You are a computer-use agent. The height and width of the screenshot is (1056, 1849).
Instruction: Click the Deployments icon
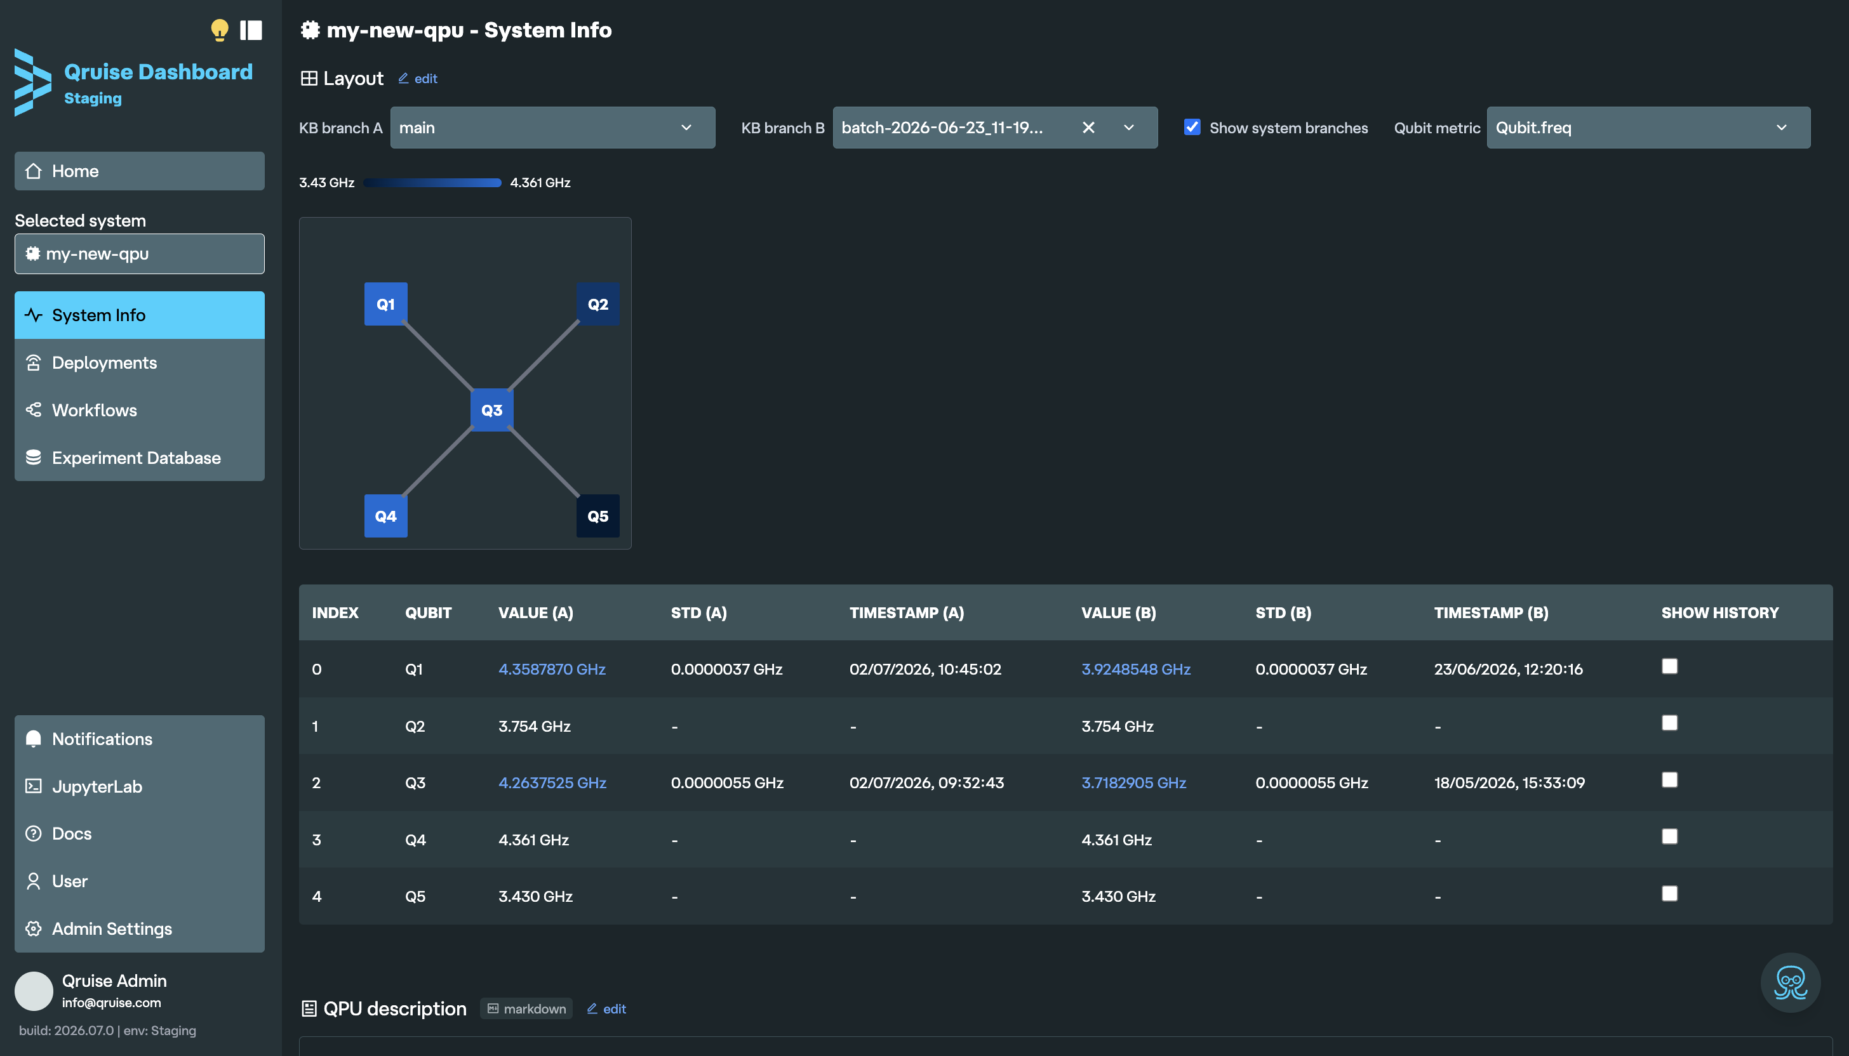point(34,362)
